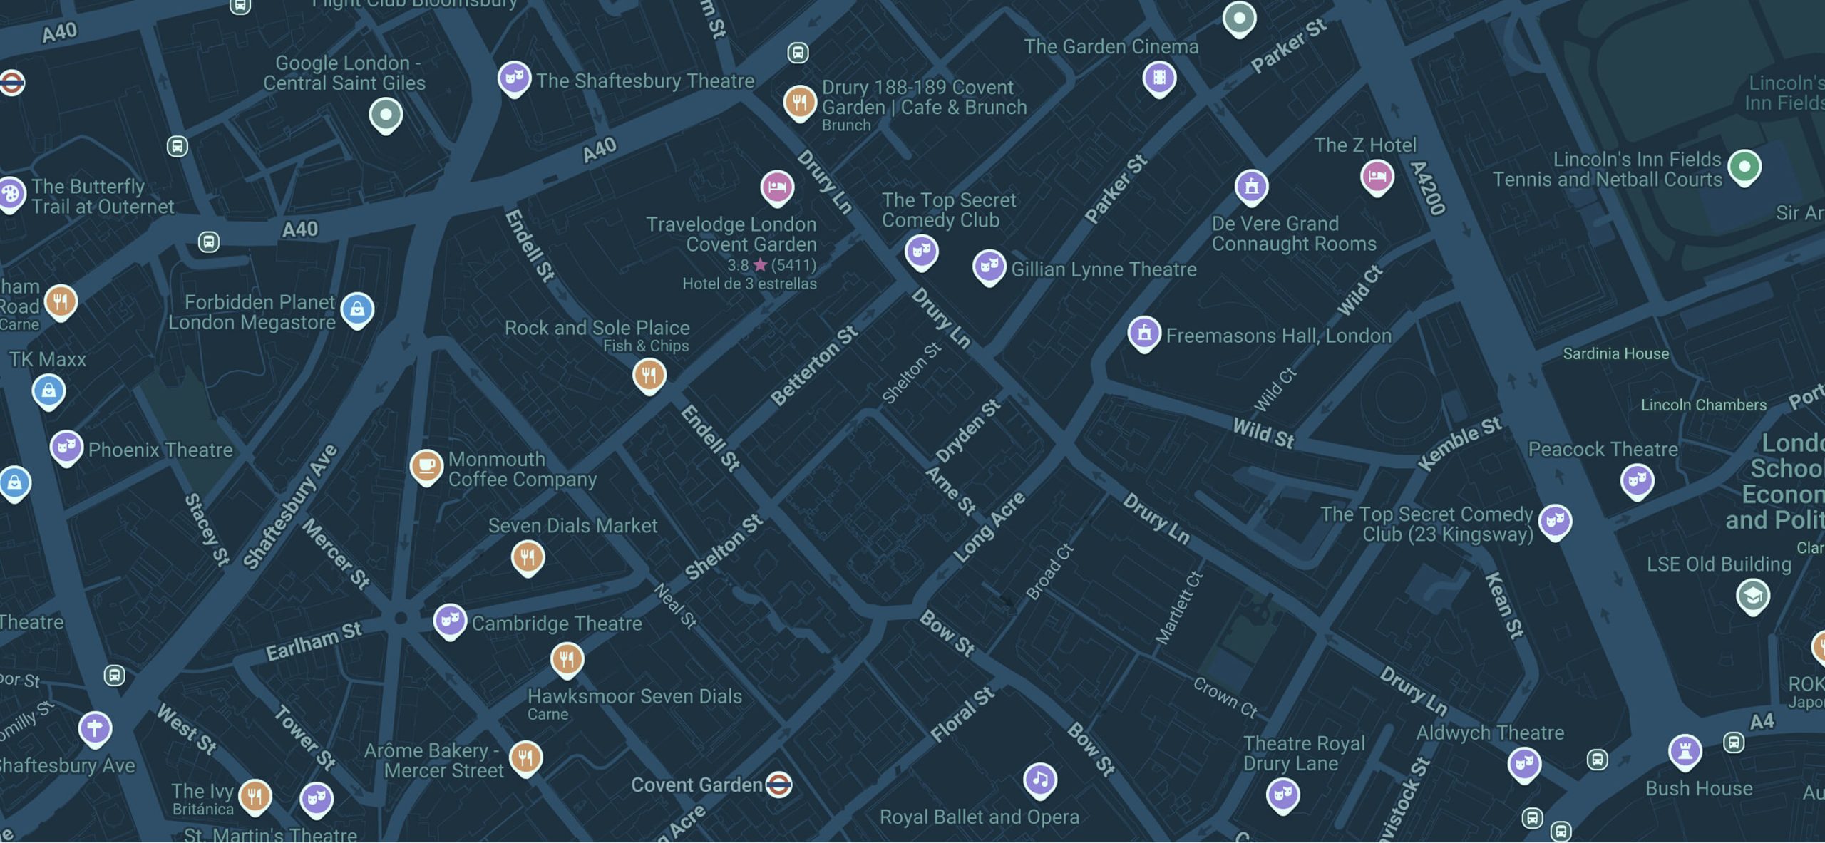Click The Shaftesbury Theatre marker icon

(x=514, y=78)
